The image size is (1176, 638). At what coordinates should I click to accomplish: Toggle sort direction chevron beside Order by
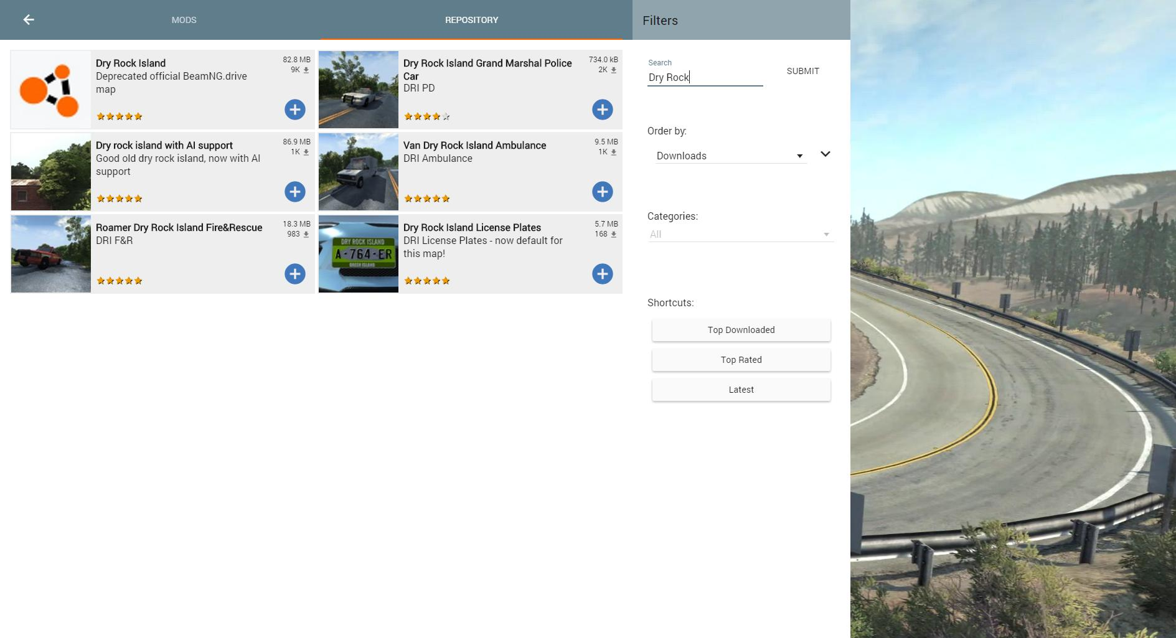pyautogui.click(x=825, y=154)
